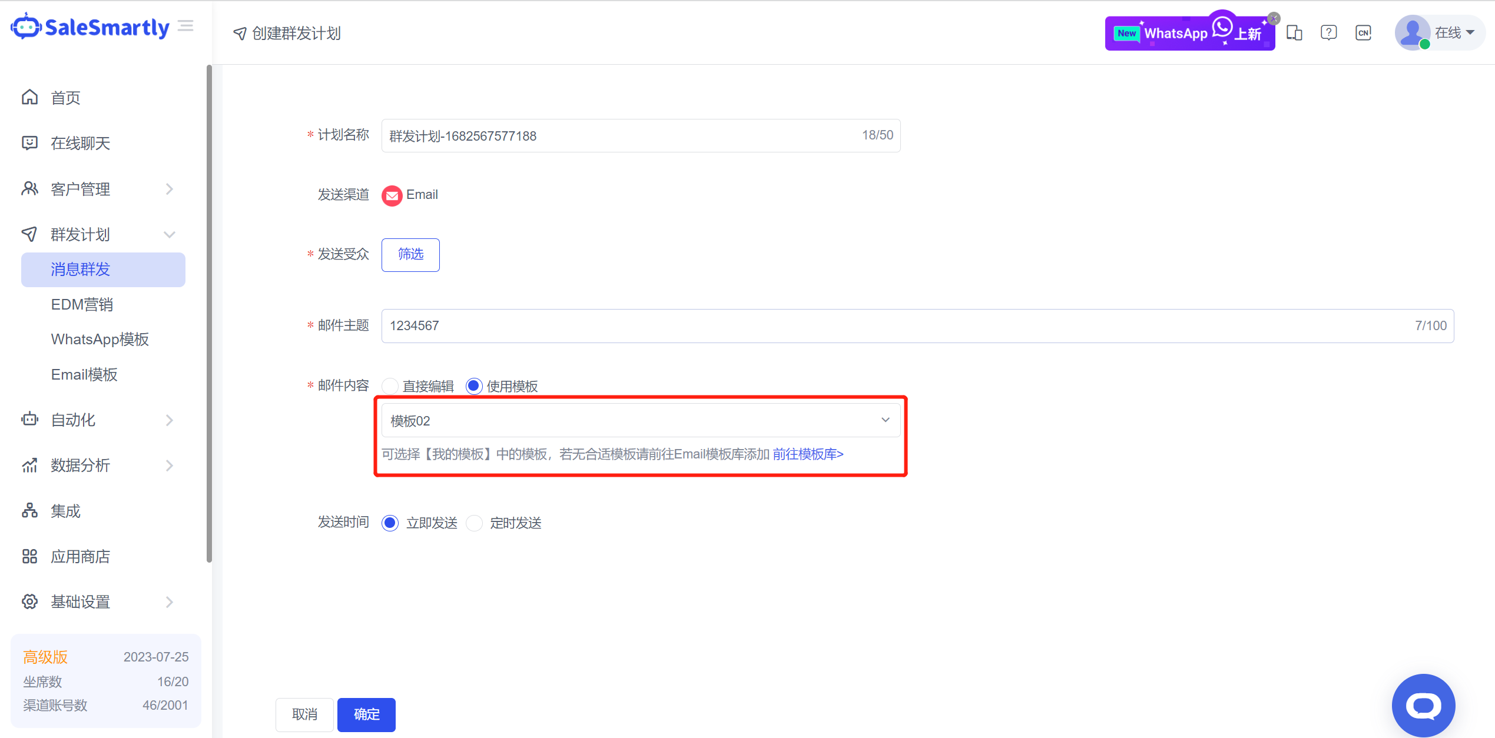Open Email模板 submenu item

tap(84, 374)
